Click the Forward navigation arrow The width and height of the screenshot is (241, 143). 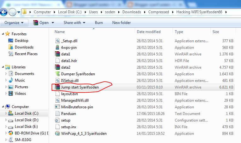[12, 12]
